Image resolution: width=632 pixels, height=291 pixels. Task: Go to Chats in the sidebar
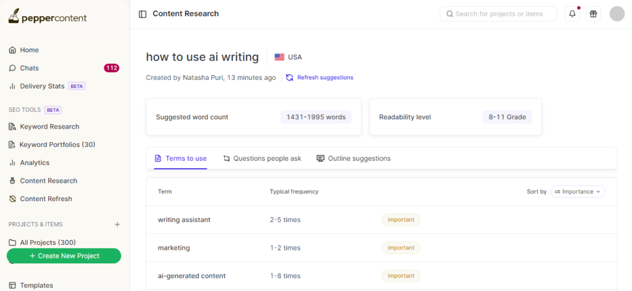(29, 68)
